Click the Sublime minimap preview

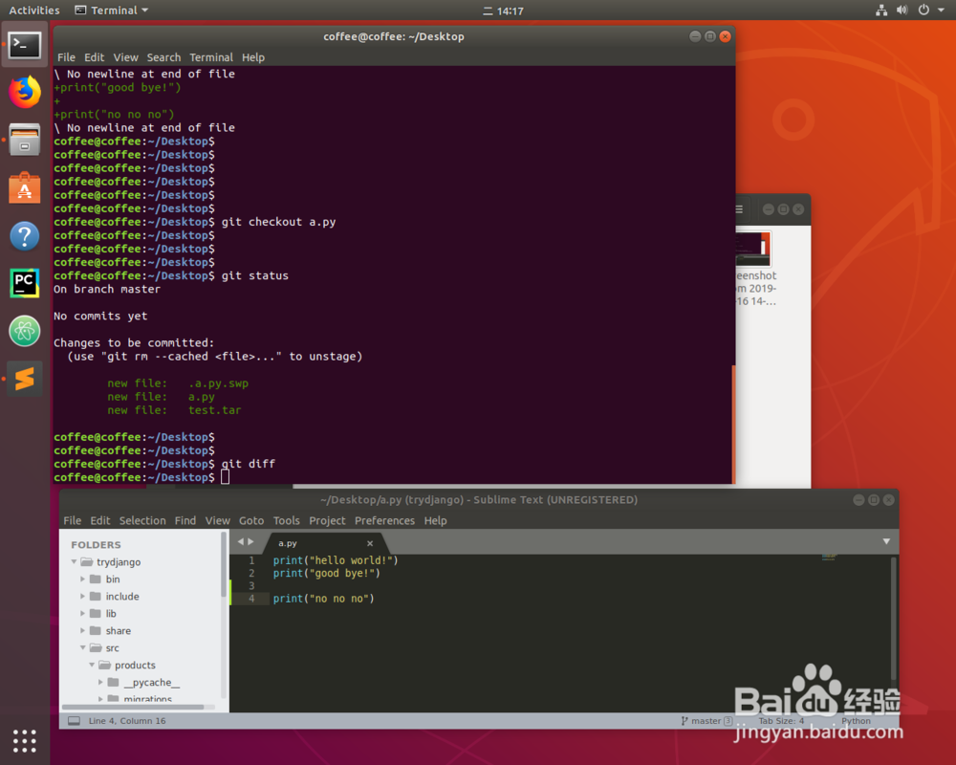point(828,557)
